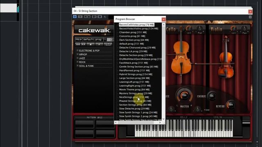
Task: Click Program Browser scroll up arrow
Action: pyautogui.click(x=164, y=24)
